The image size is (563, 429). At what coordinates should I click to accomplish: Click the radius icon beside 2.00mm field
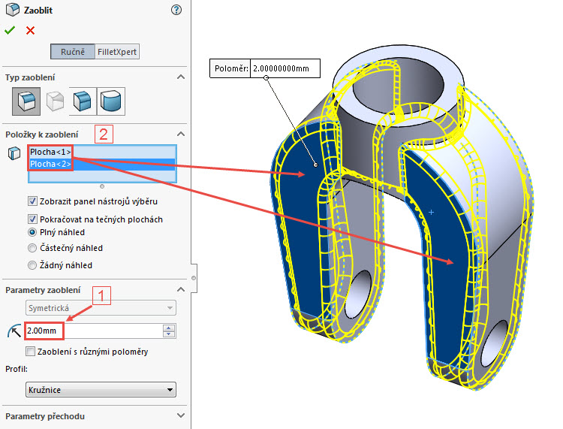[x=14, y=331]
